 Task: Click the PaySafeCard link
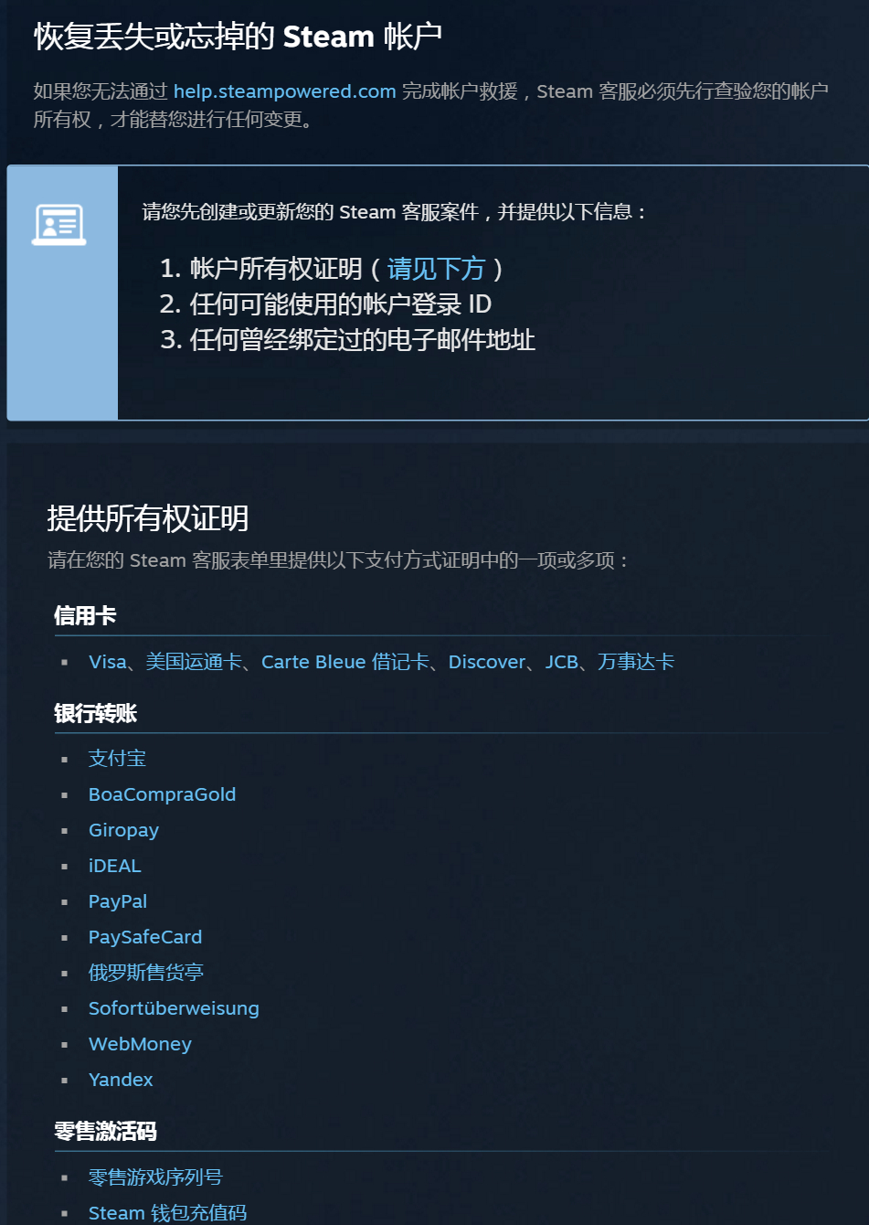(144, 937)
